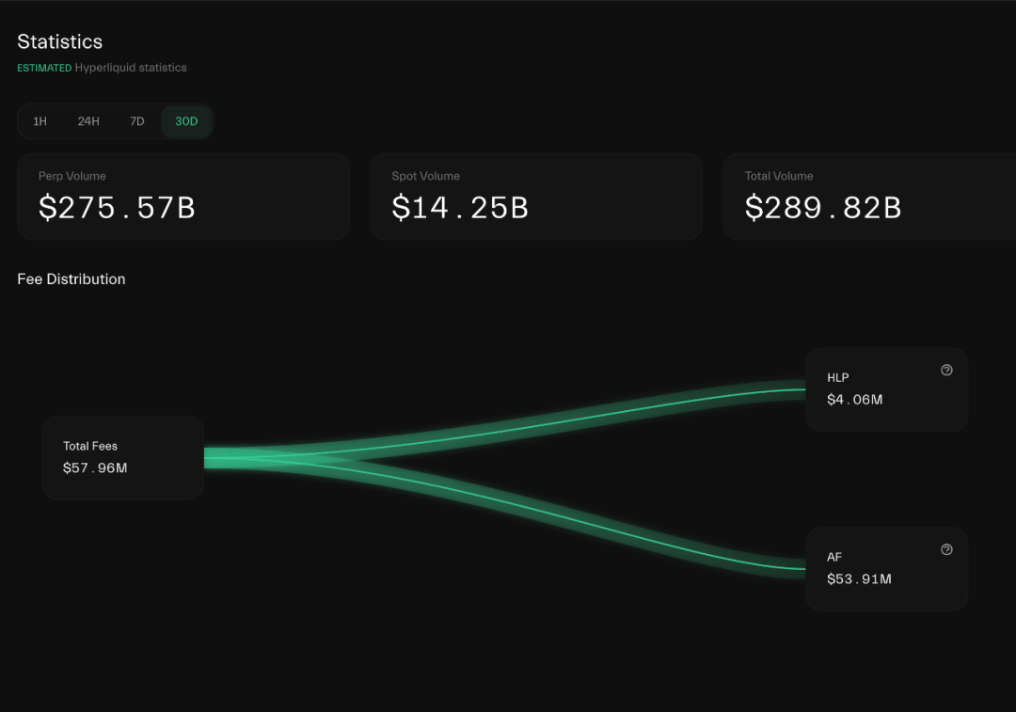
Task: Click the $14.25B spot volume figure
Action: click(460, 208)
